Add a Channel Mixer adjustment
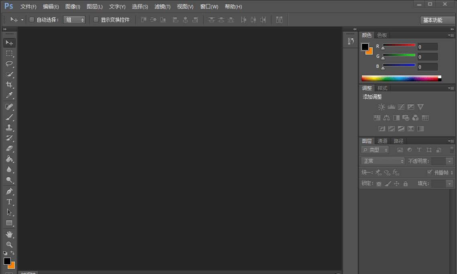 [x=415, y=118]
